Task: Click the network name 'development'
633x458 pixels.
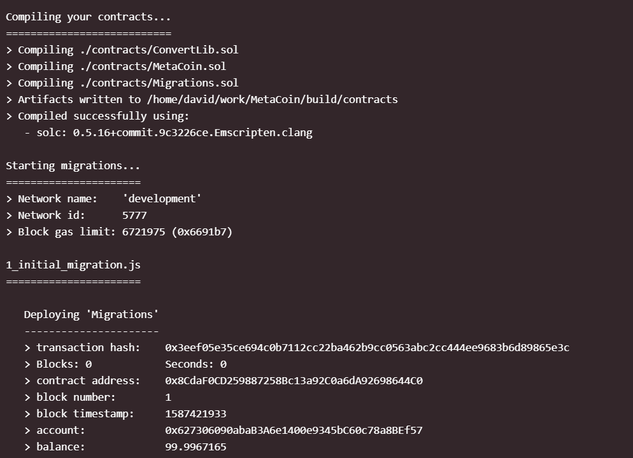Action: (162, 198)
